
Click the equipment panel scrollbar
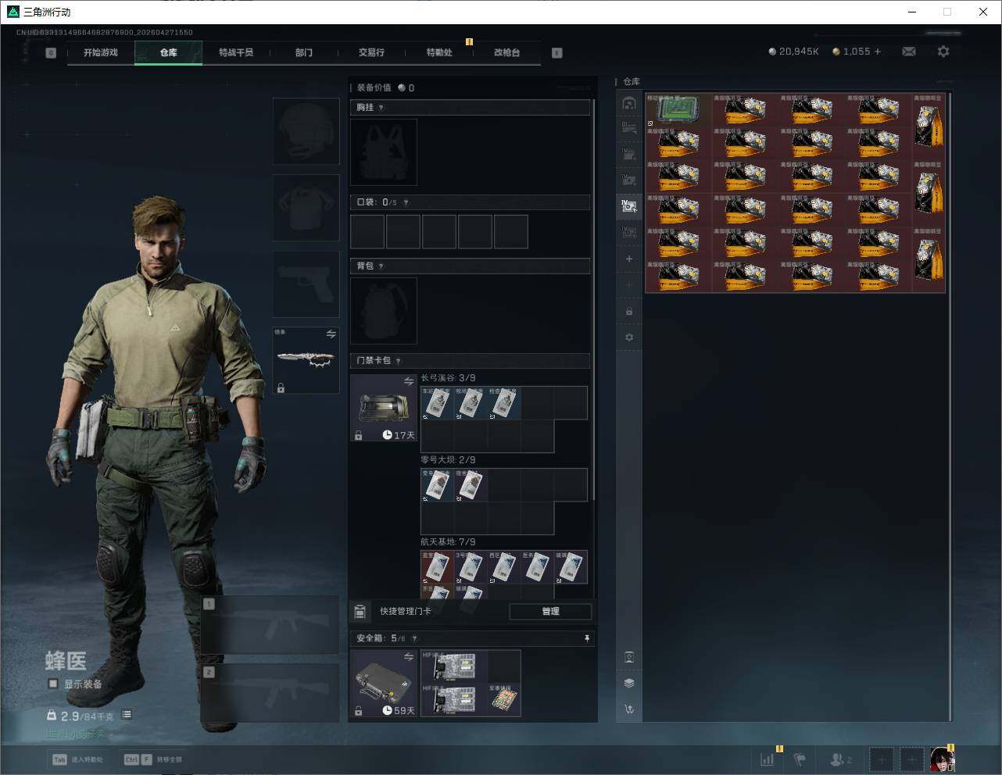click(x=594, y=299)
